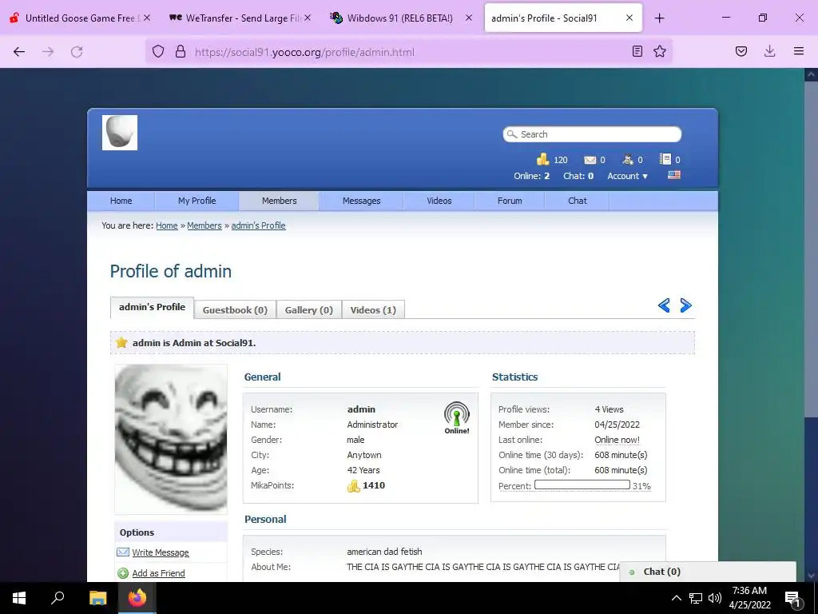Open the Firefox hamburger menu

pyautogui.click(x=799, y=51)
